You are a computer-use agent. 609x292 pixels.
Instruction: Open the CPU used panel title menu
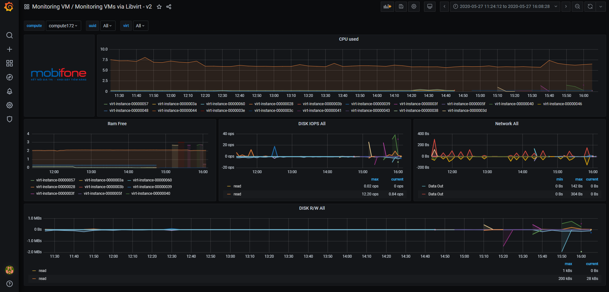tap(349, 39)
